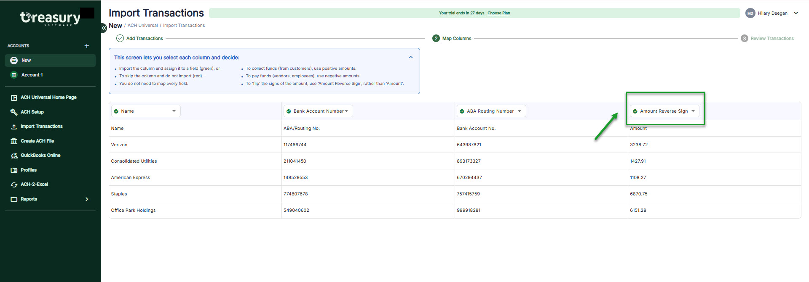Click green check in Amount Reverse Sign header

pos(635,111)
